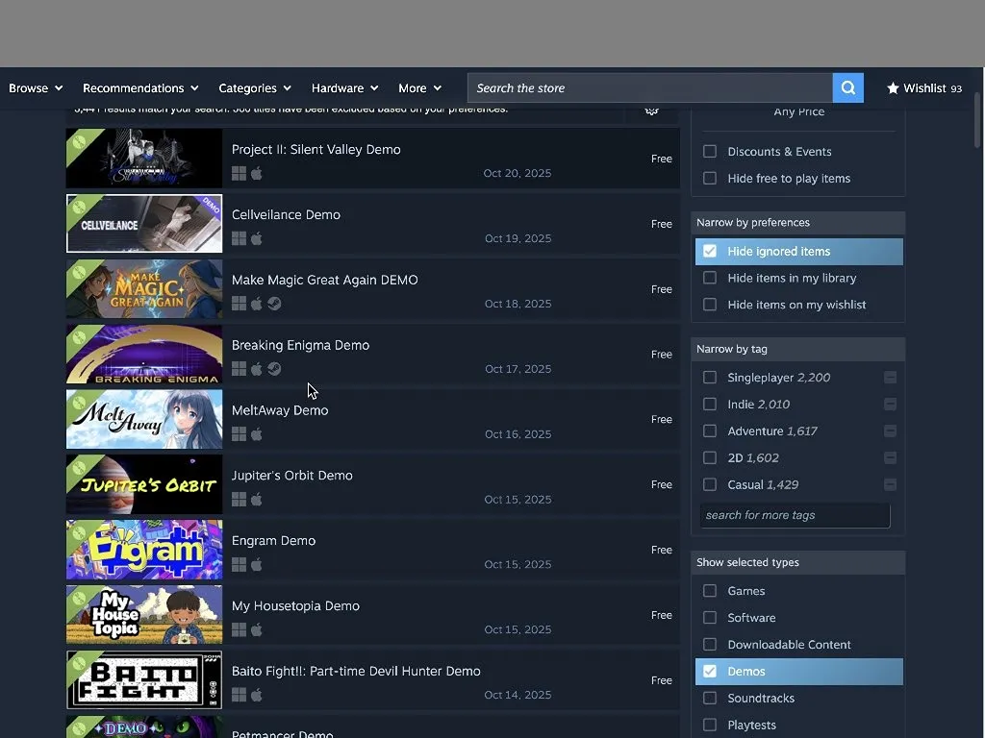Click the minus icon beside Casual tag
The height and width of the screenshot is (738, 985).
pos(890,485)
